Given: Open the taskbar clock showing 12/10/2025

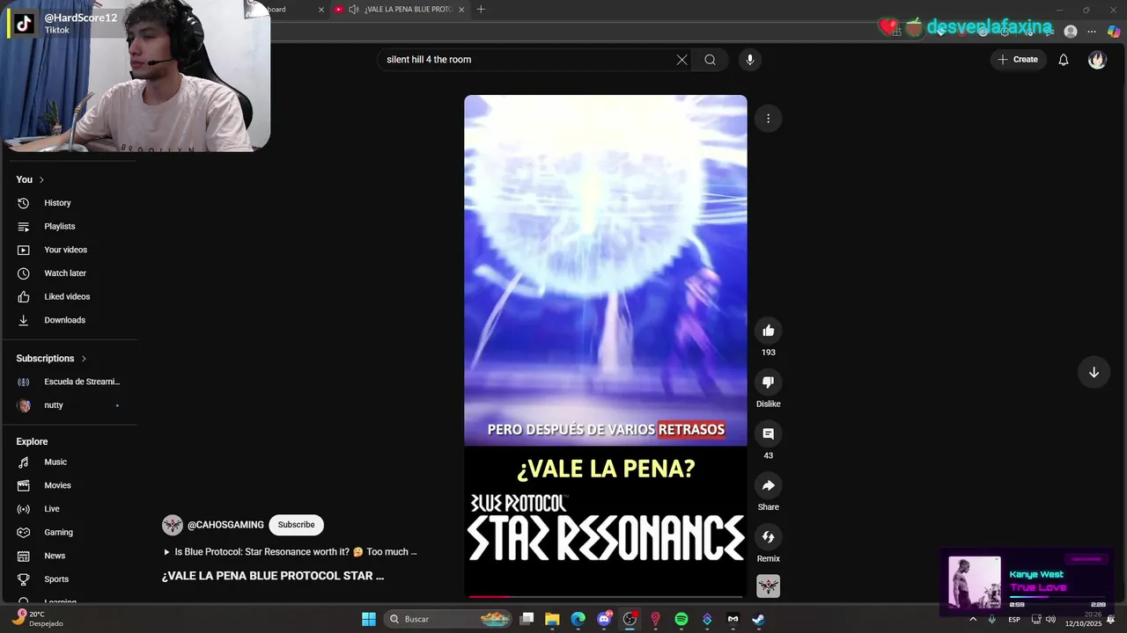Looking at the screenshot, I should pyautogui.click(x=1083, y=619).
